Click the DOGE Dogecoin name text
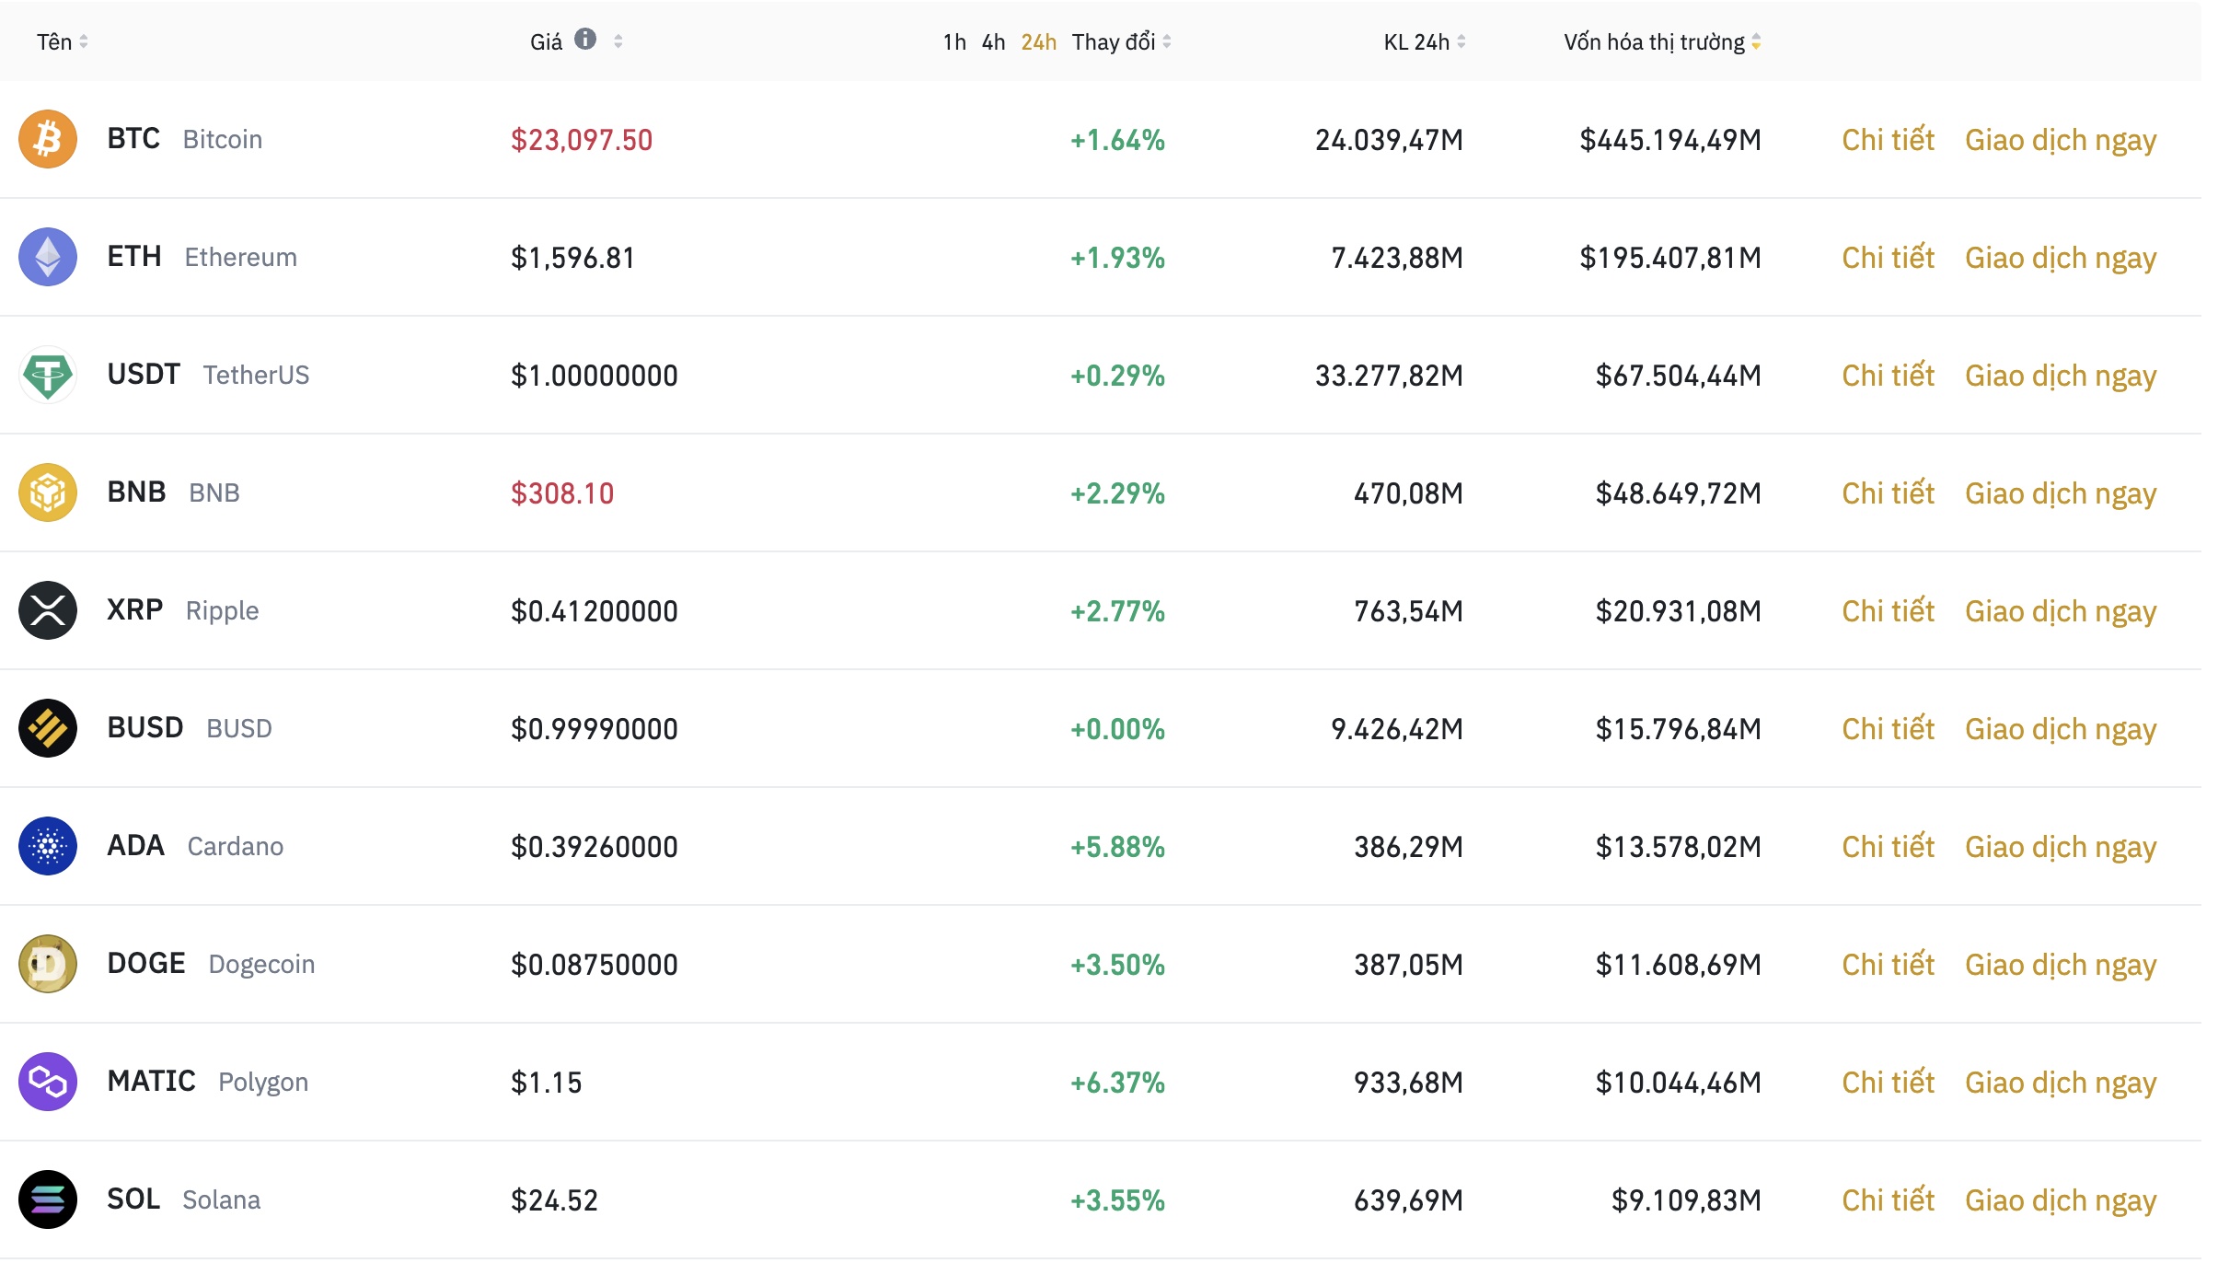The image size is (2218, 1263). click(x=211, y=964)
